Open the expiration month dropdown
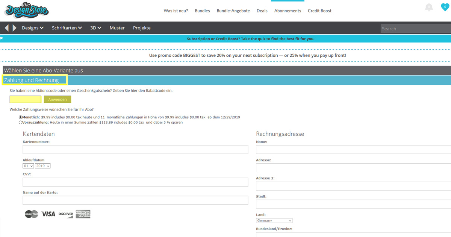 [x=28, y=166]
